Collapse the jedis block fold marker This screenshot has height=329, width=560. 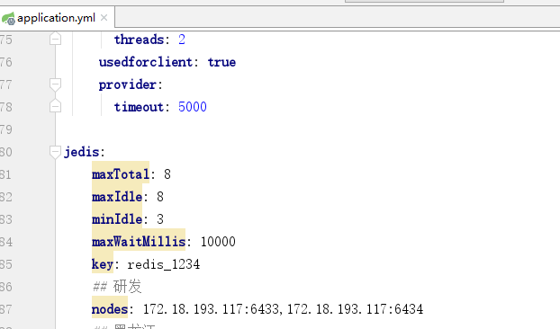point(55,152)
